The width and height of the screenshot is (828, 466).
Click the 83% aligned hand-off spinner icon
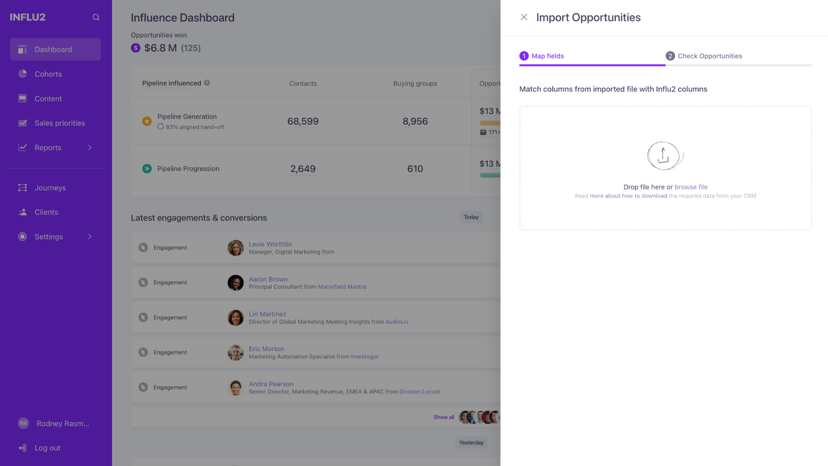pyautogui.click(x=160, y=127)
